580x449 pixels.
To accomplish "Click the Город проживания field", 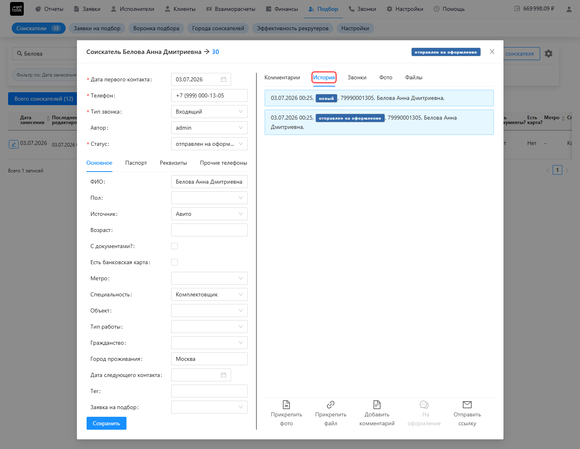I will pyautogui.click(x=209, y=359).
